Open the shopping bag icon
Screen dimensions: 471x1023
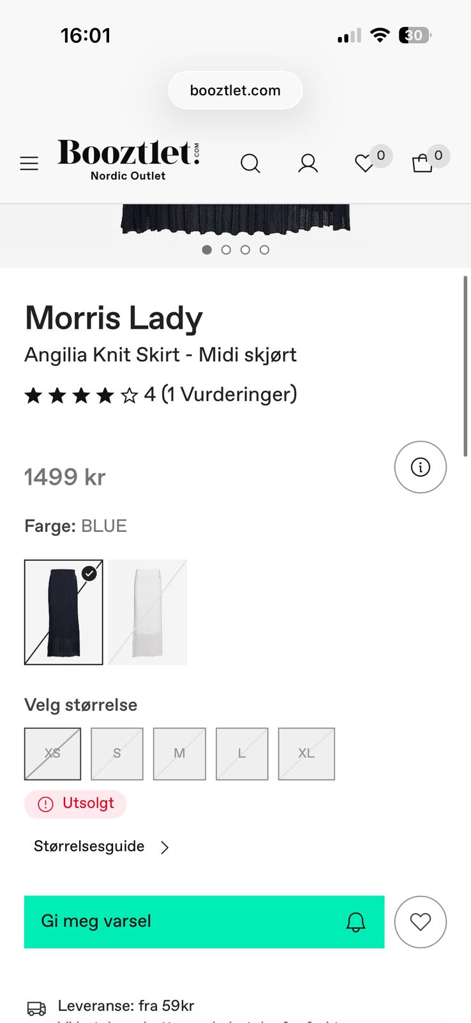pos(422,164)
